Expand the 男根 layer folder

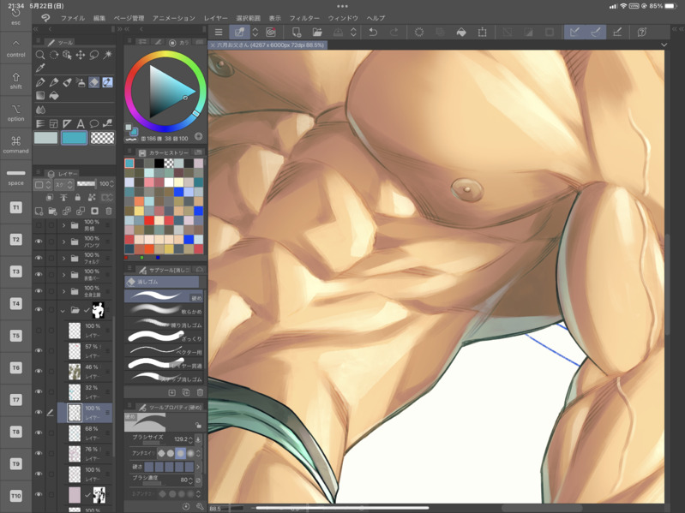click(x=63, y=225)
